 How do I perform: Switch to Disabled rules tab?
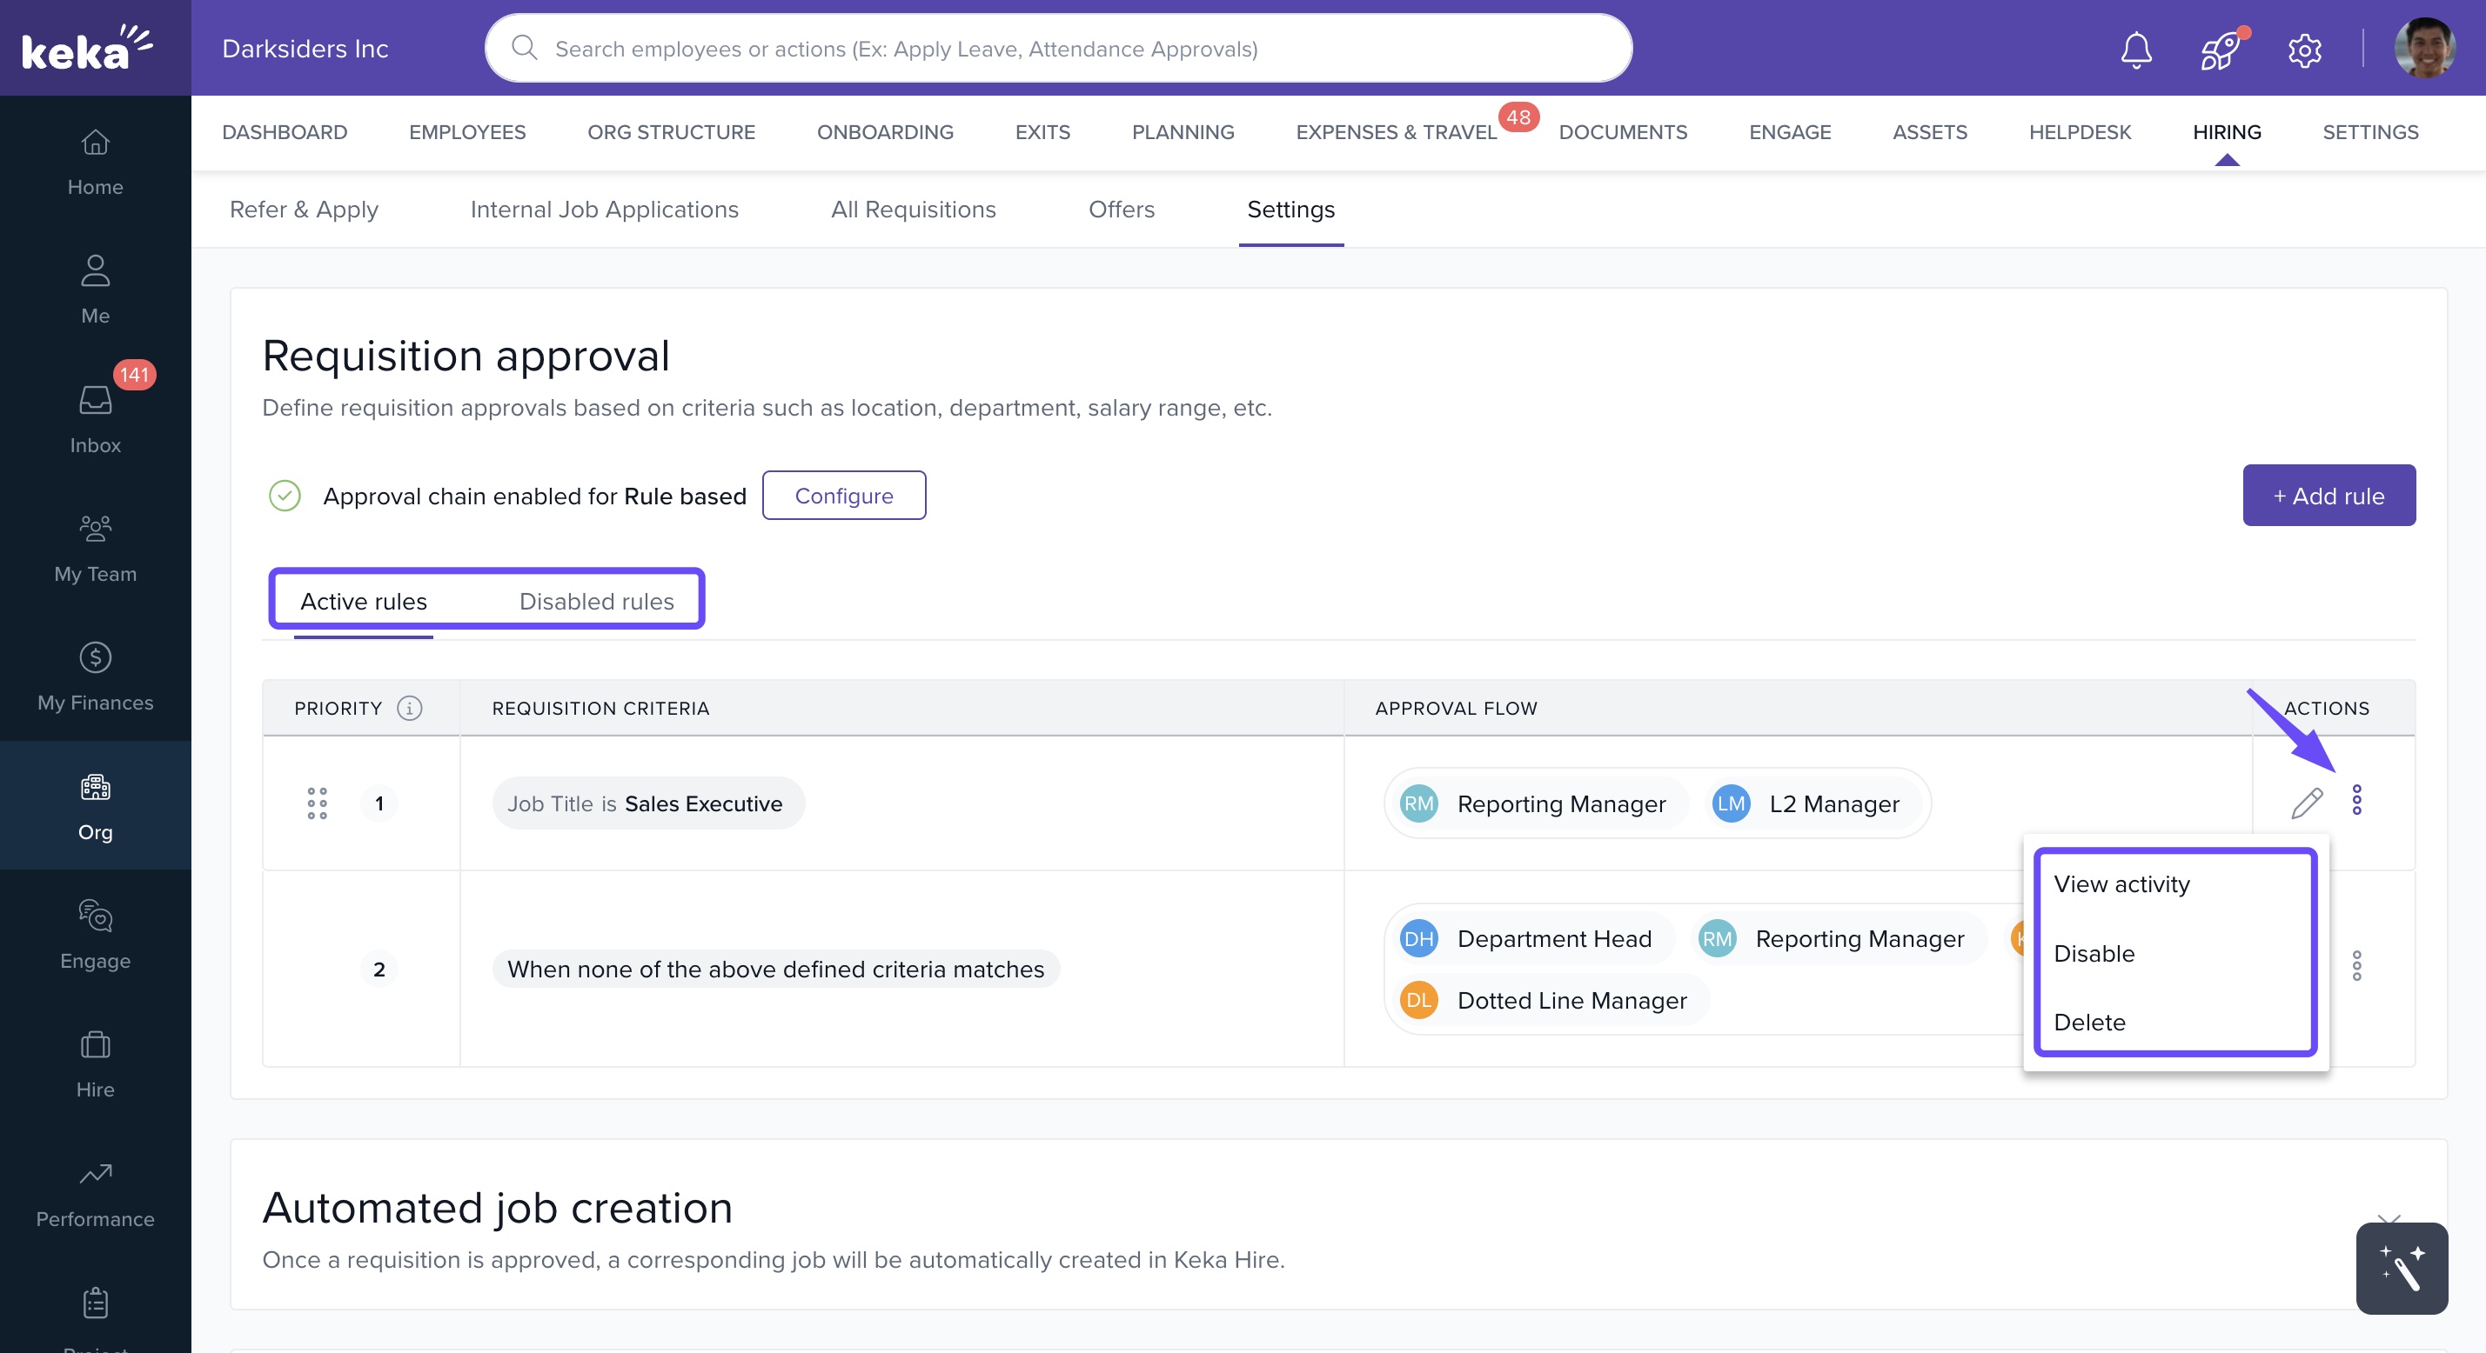point(595,601)
